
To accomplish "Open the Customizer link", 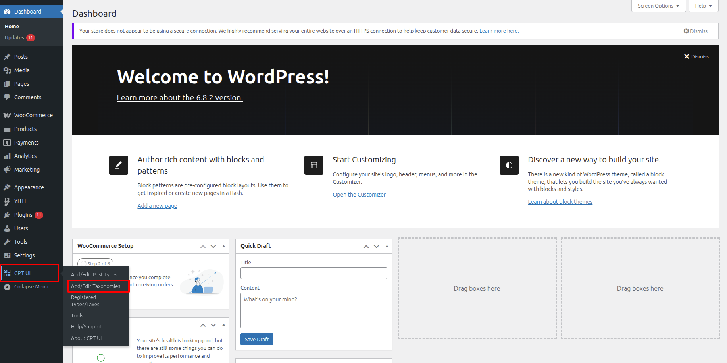I will [359, 195].
